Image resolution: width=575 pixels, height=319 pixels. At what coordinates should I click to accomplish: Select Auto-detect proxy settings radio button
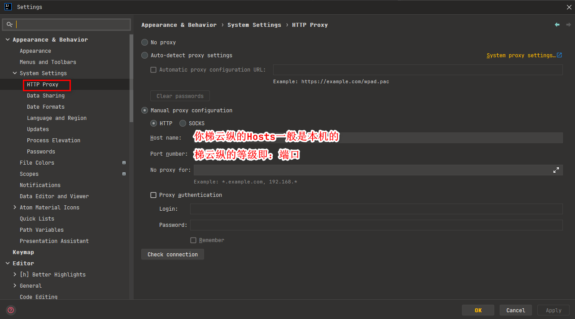click(144, 55)
